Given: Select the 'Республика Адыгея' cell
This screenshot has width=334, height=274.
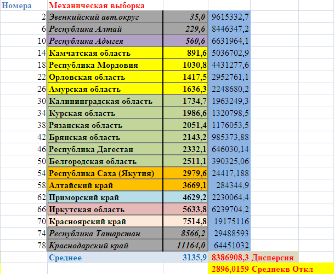Looking at the screenshot, I should click(x=105, y=41).
